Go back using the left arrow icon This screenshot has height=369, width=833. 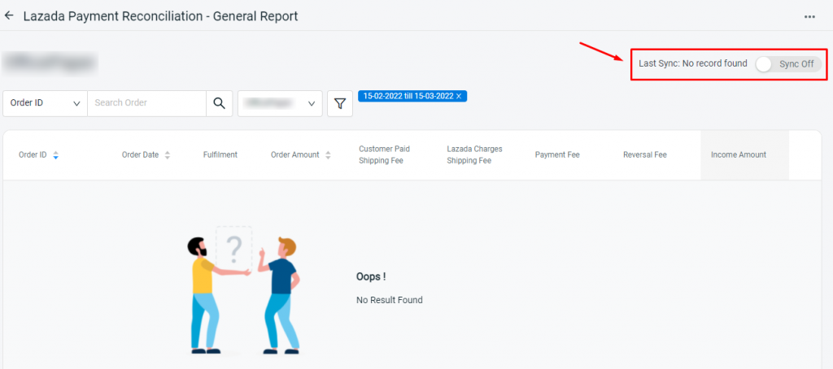click(x=8, y=16)
